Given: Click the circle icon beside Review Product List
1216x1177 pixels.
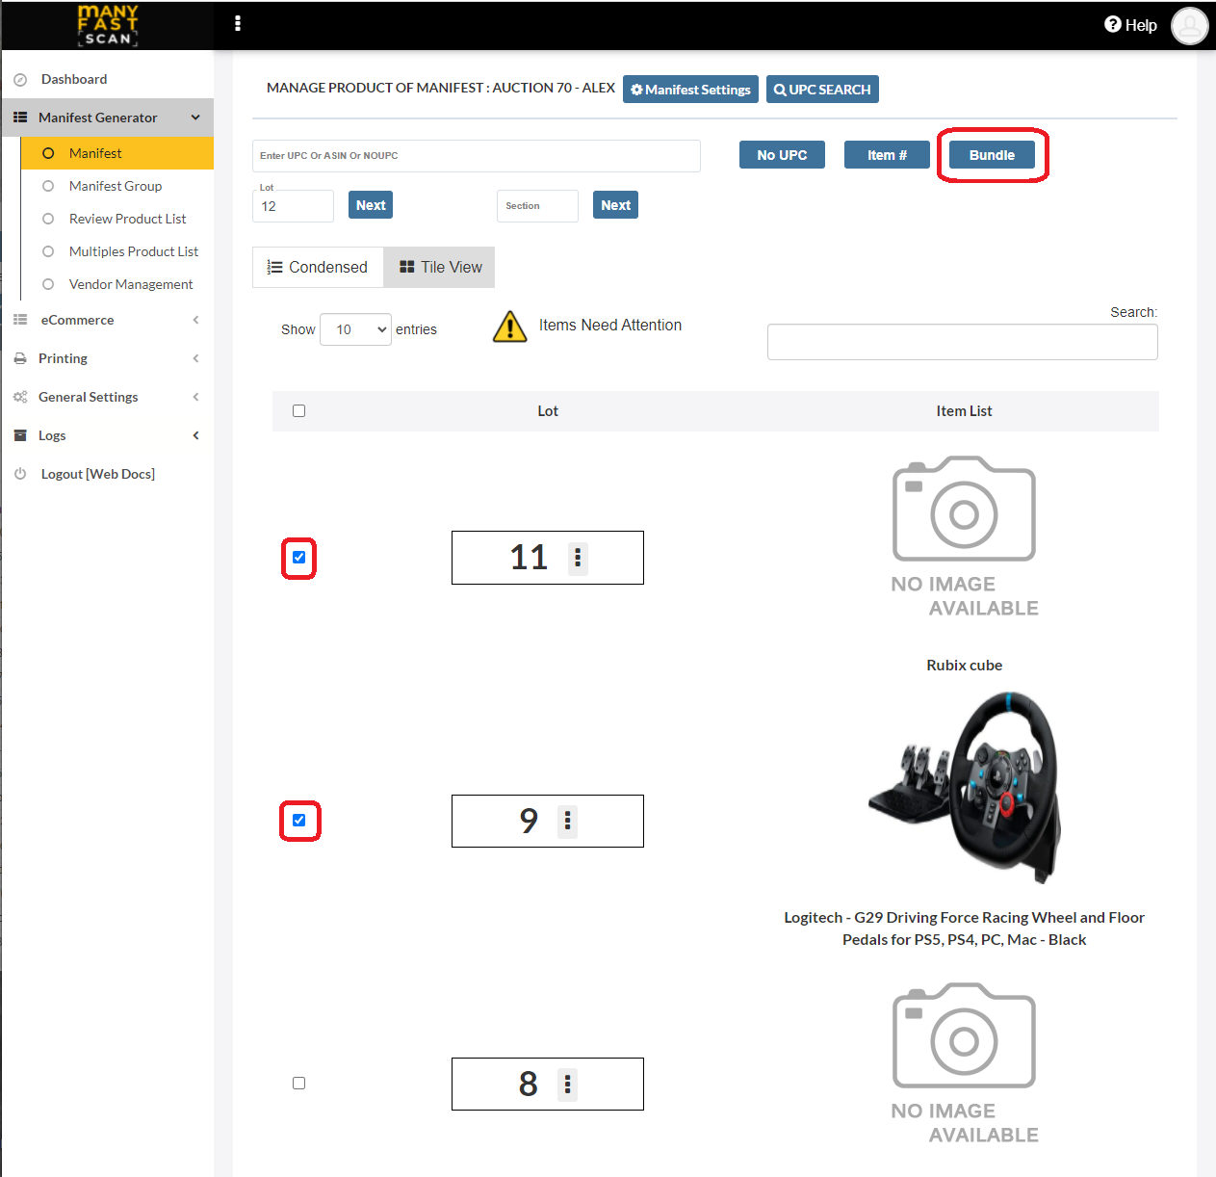Looking at the screenshot, I should (48, 219).
